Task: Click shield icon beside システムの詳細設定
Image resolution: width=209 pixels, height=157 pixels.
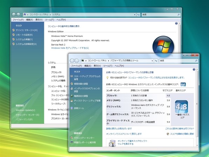Action: (x=13, y=44)
